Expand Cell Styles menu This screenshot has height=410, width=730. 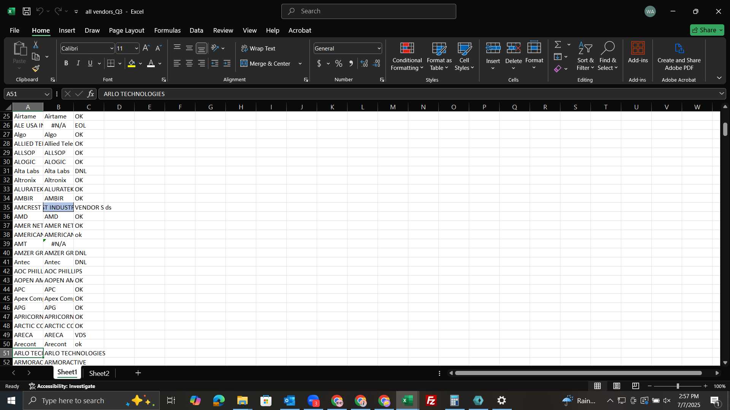tap(464, 56)
